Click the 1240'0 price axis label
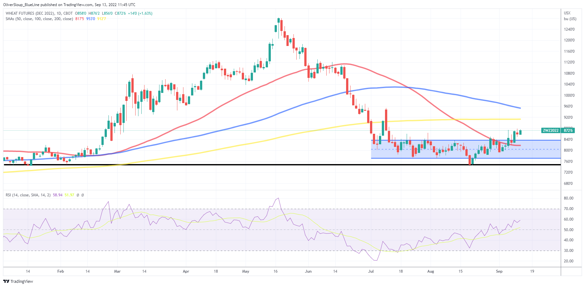585x287 pixels. (x=569, y=29)
